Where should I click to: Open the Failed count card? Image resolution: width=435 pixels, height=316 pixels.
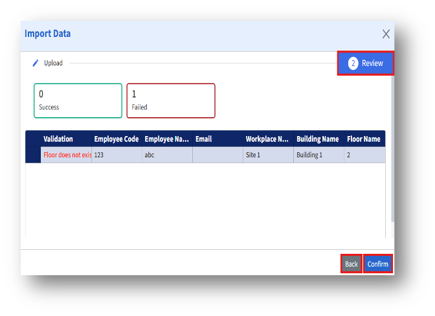click(171, 101)
